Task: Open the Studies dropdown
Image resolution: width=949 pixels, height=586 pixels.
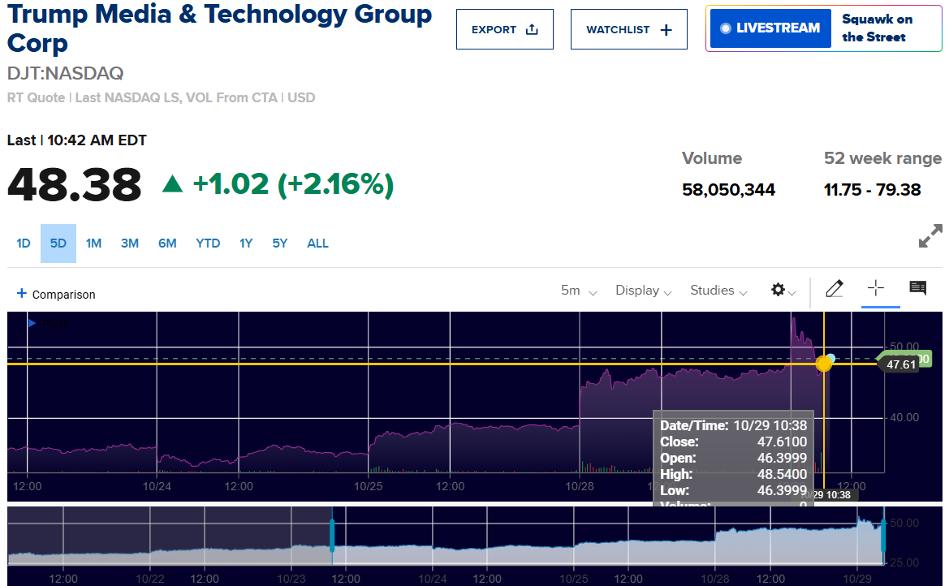Action: (x=718, y=291)
